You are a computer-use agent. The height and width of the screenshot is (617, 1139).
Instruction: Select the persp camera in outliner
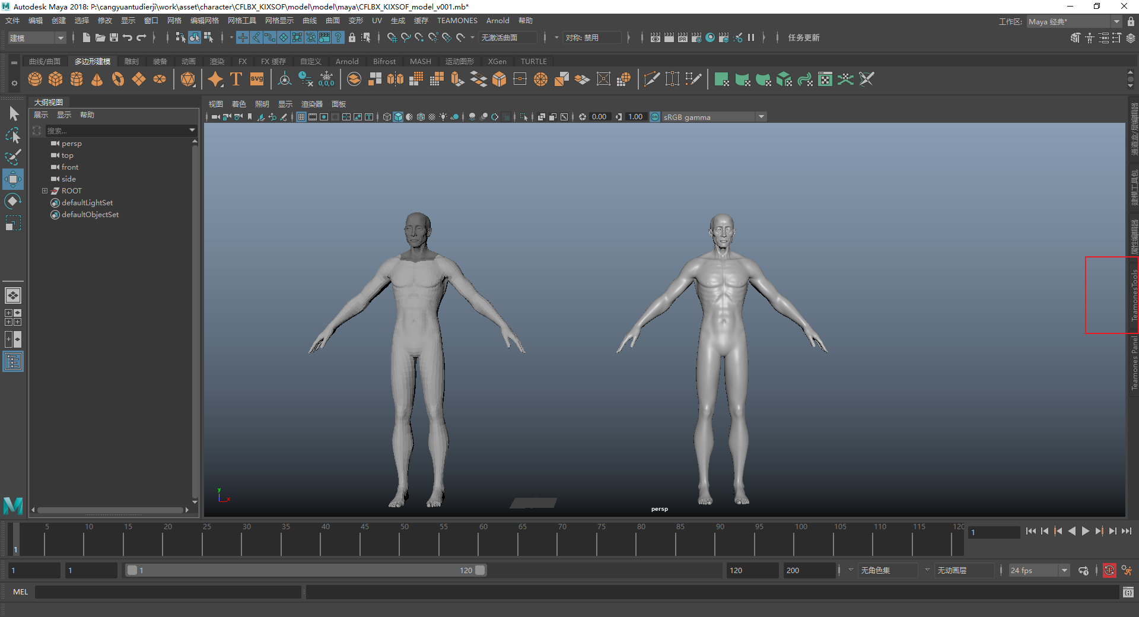click(x=71, y=144)
